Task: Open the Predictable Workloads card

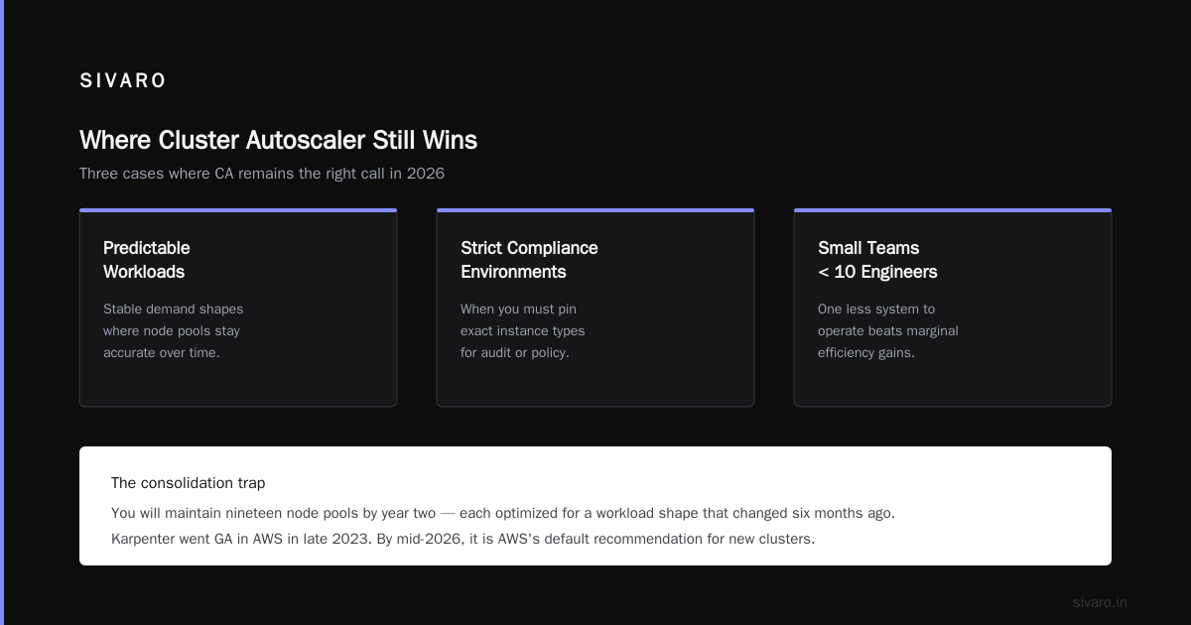Action: (x=238, y=308)
